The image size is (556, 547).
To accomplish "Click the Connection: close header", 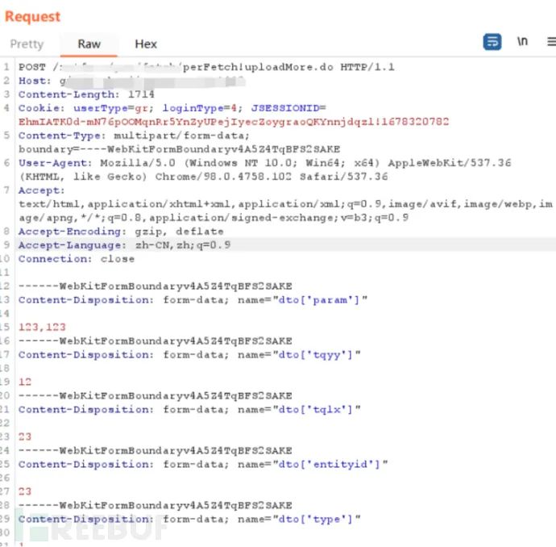I will pos(77,259).
